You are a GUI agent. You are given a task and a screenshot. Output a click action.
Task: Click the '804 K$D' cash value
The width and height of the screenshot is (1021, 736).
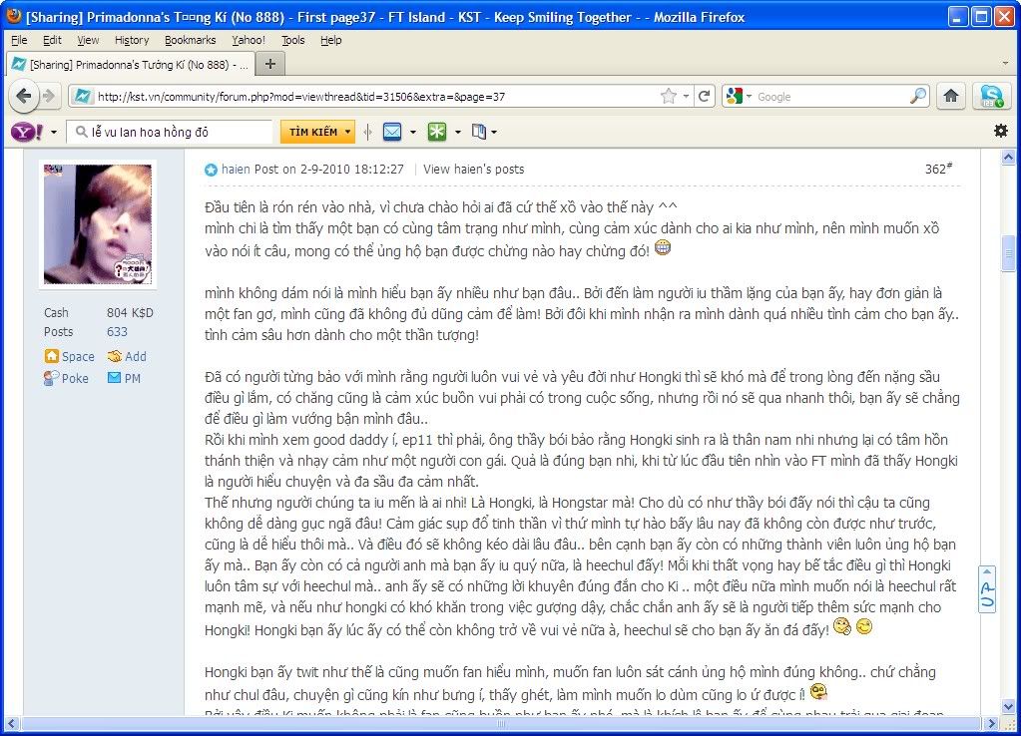pyautogui.click(x=130, y=312)
